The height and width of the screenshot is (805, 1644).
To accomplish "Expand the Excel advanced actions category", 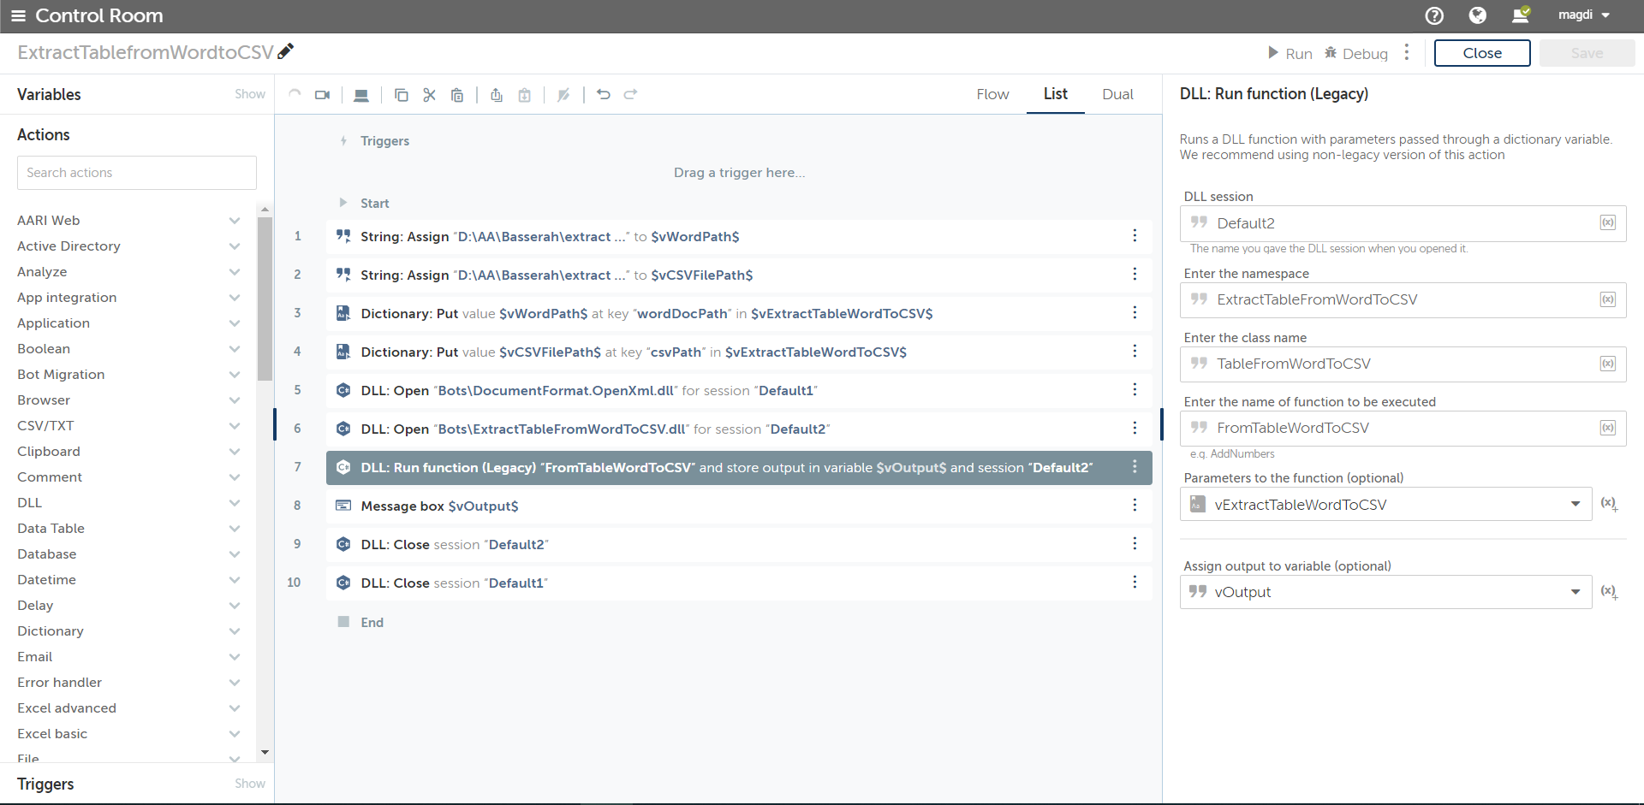I will [x=234, y=708].
